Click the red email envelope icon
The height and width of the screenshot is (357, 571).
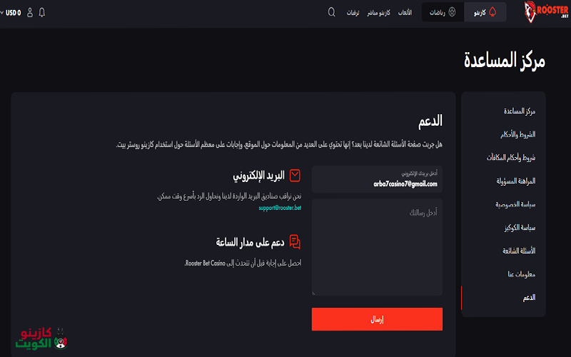coord(295,176)
